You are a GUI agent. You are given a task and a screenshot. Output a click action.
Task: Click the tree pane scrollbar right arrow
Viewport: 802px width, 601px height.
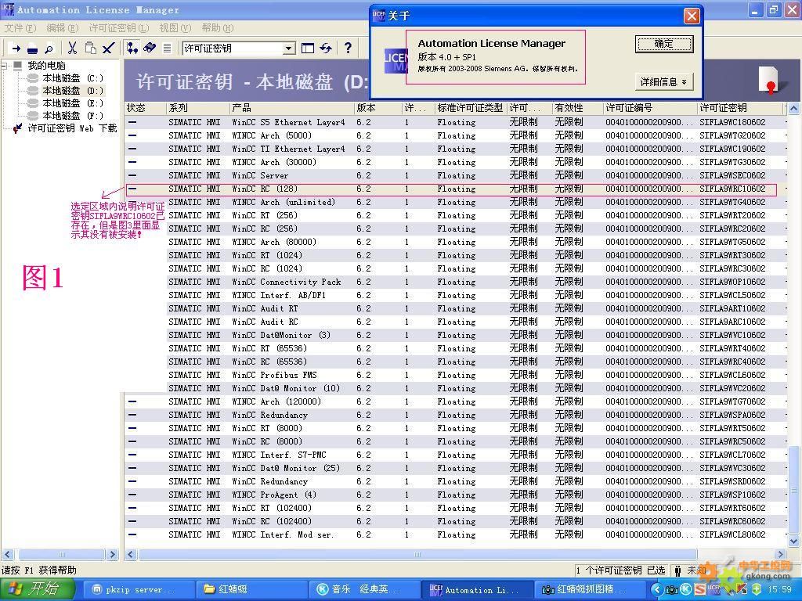pyautogui.click(x=113, y=555)
